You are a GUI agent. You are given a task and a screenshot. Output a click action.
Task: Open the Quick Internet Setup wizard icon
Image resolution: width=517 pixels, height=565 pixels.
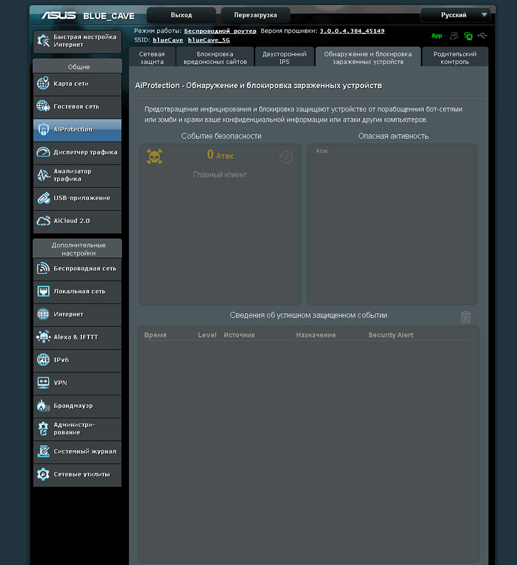(44, 41)
